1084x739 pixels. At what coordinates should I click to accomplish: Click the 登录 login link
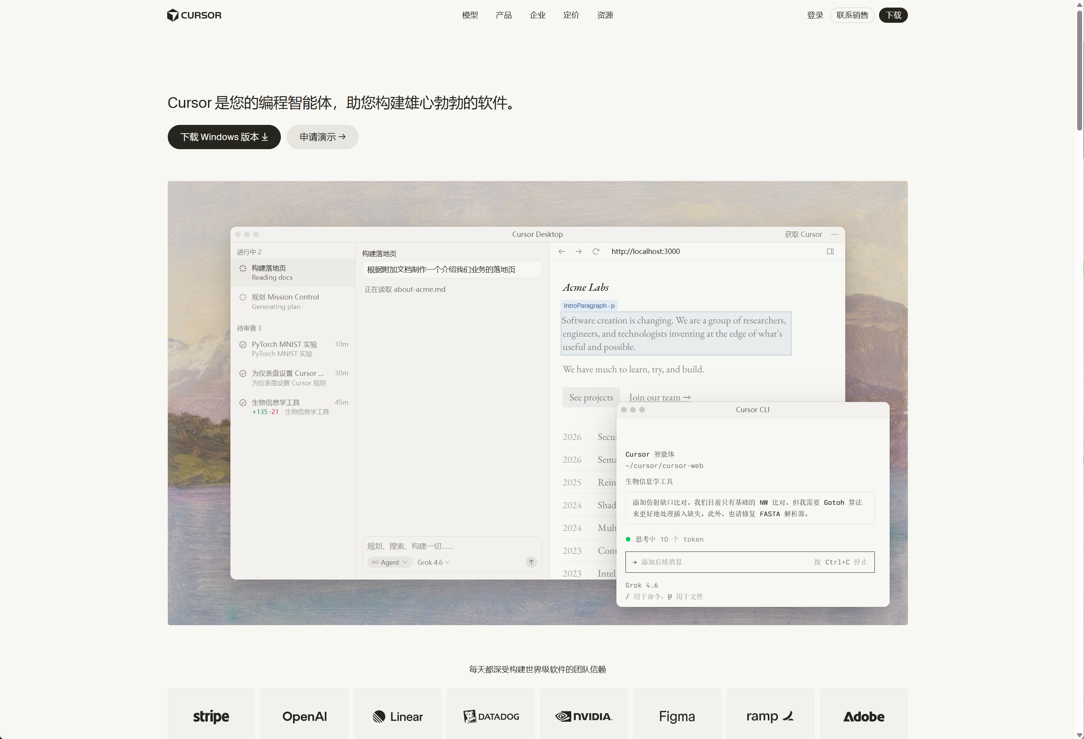[815, 16]
